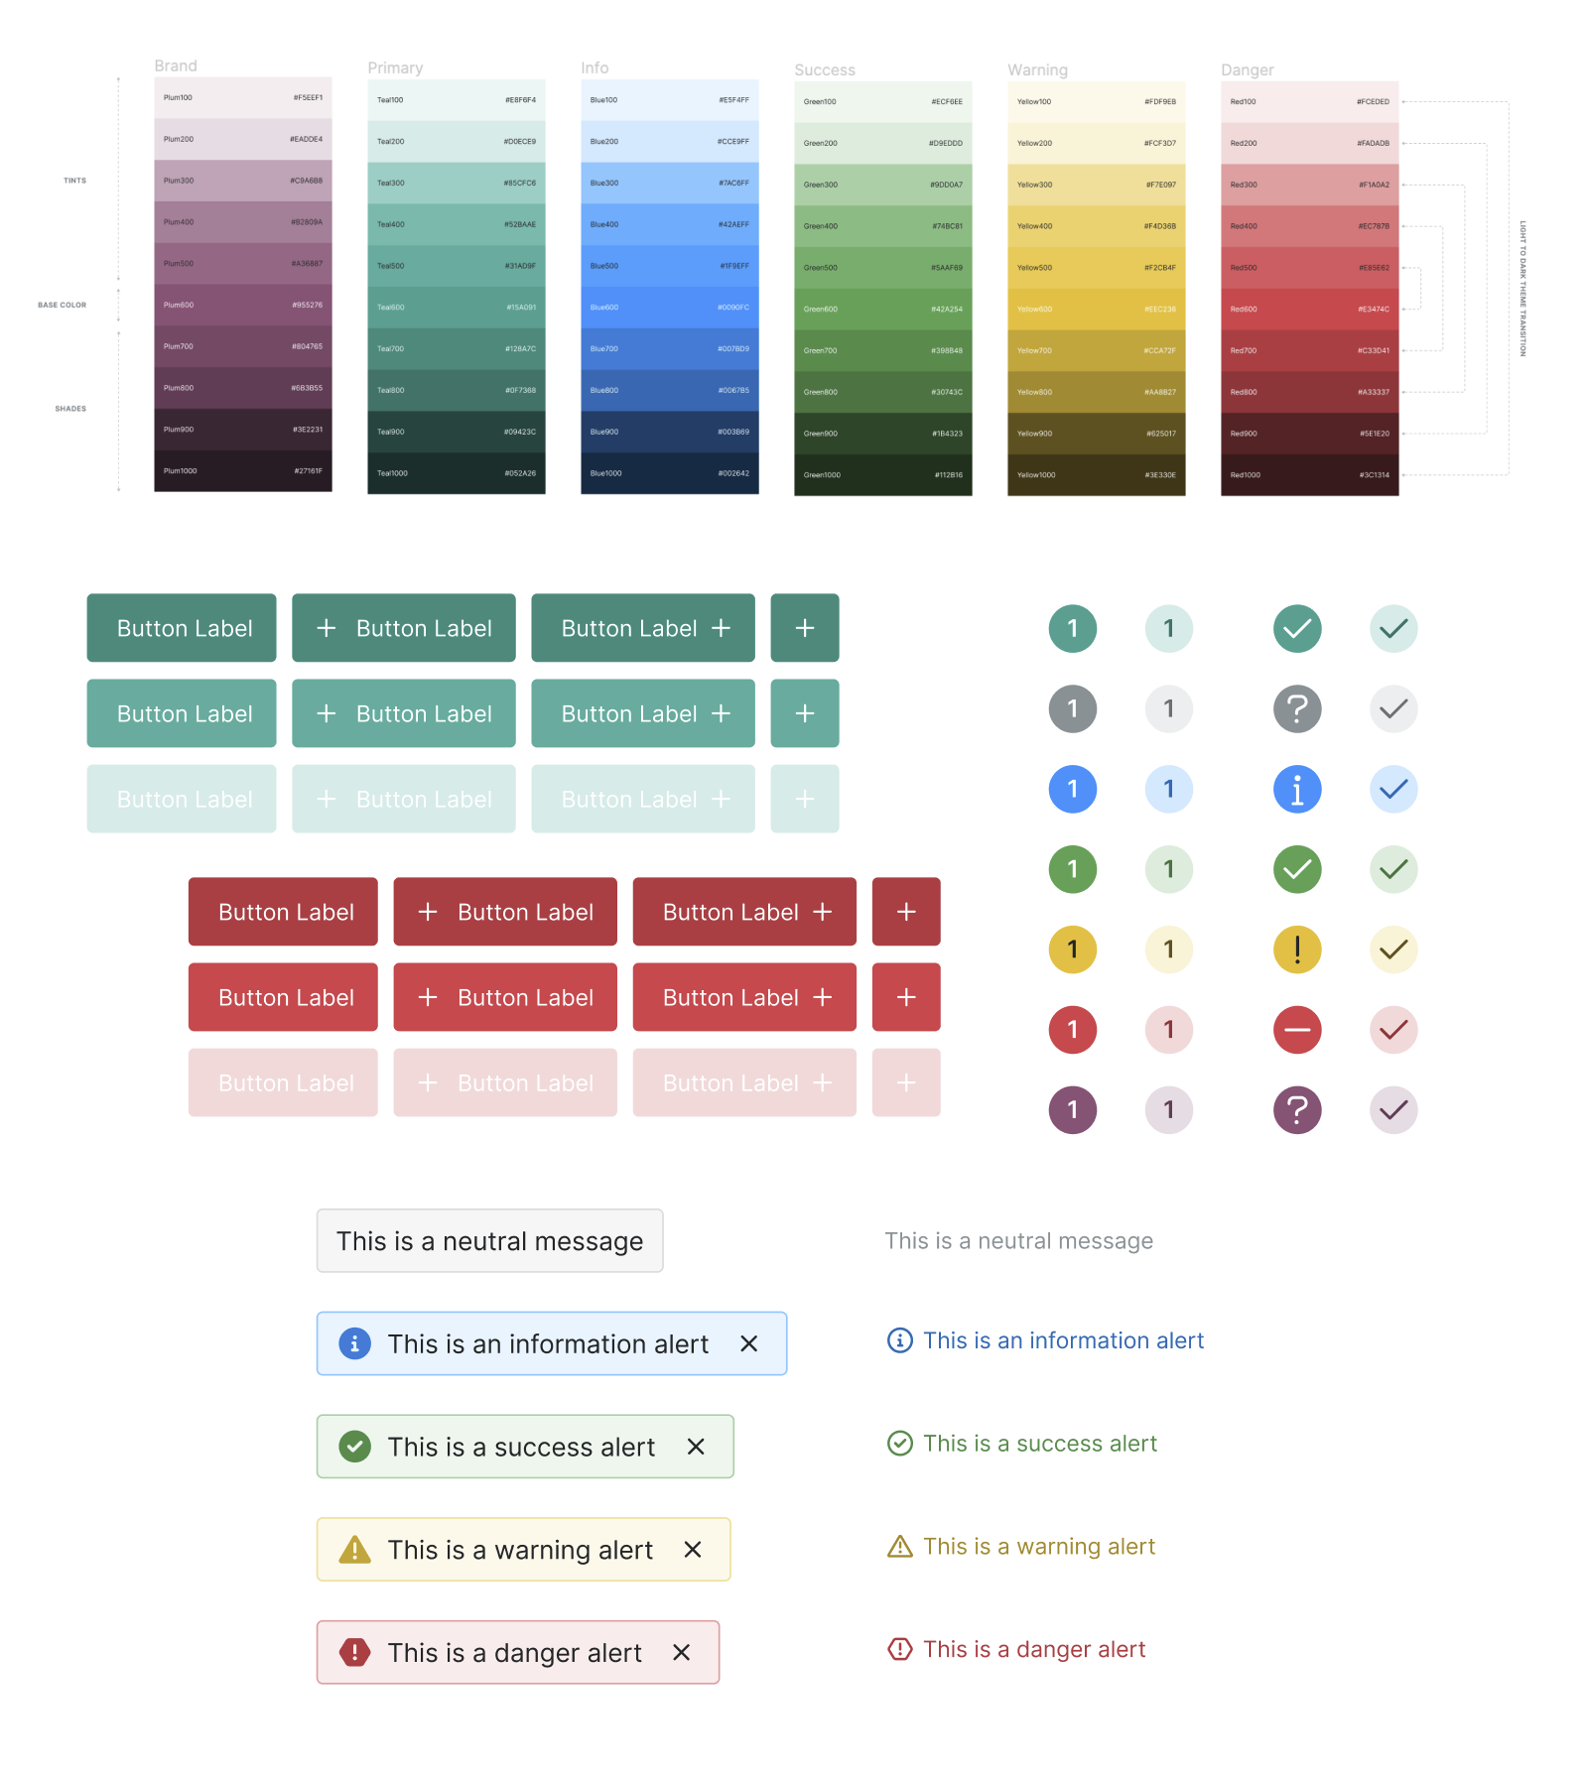Click the solid blue info status icon
The image size is (1588, 1776).
1297,789
